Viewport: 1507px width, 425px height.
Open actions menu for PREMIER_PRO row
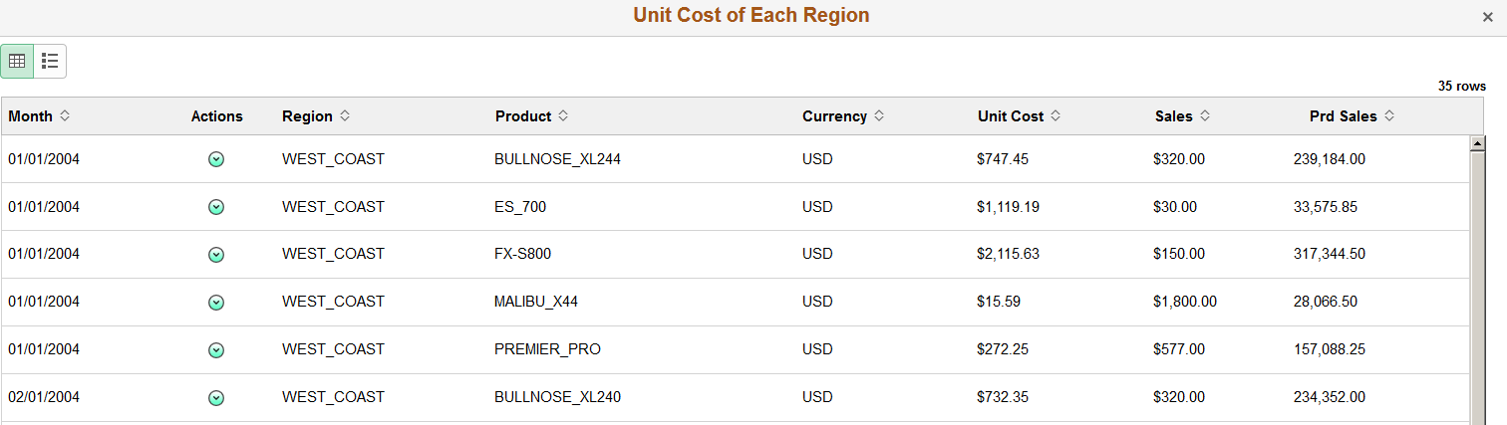pyautogui.click(x=216, y=350)
